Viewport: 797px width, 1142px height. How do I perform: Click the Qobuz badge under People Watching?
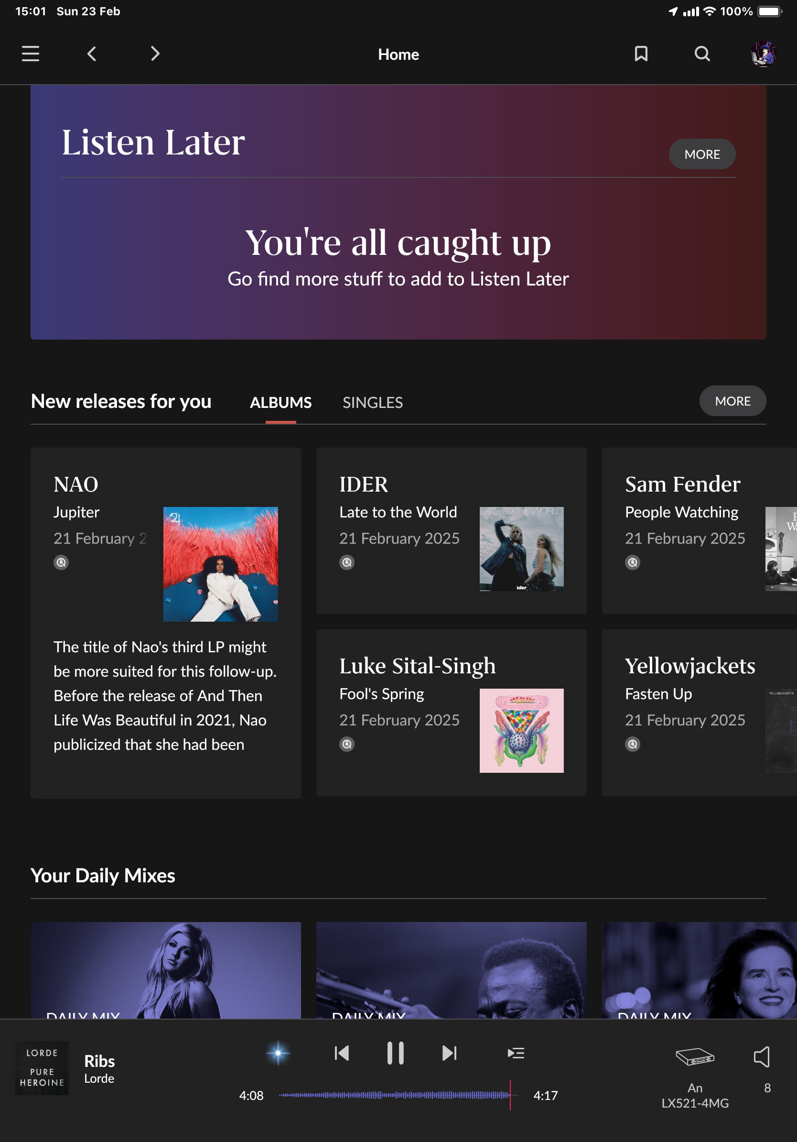point(633,562)
